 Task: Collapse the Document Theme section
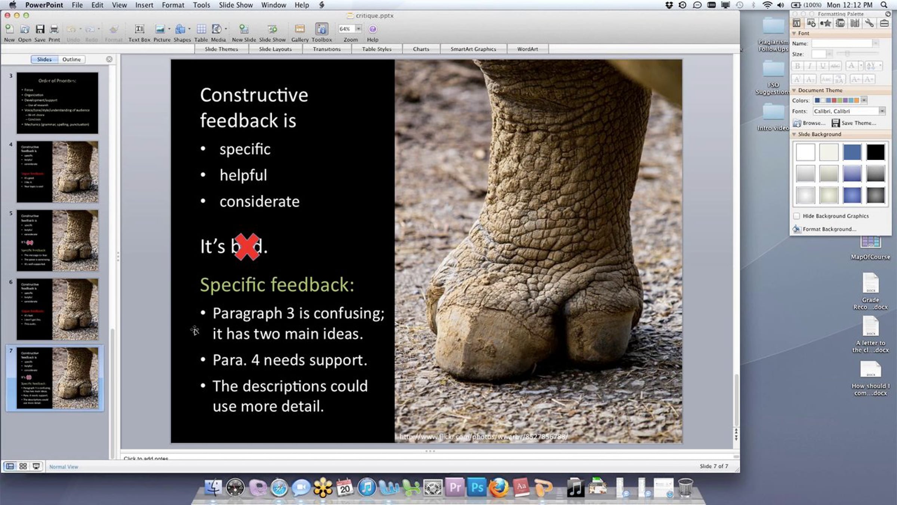[794, 91]
